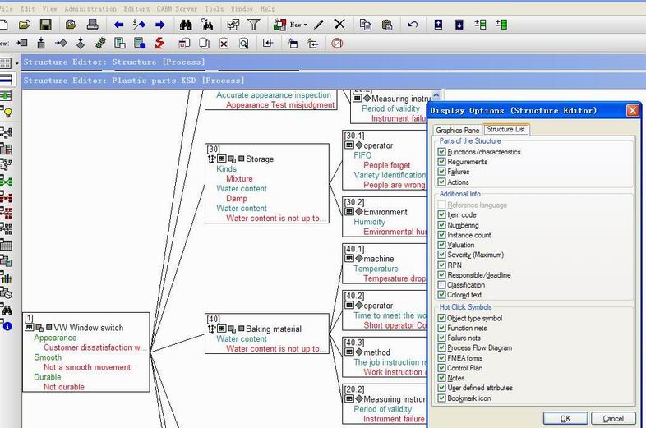646x428 pixels.
Task: Click the black X Delete icon
Action: pyautogui.click(x=339, y=25)
